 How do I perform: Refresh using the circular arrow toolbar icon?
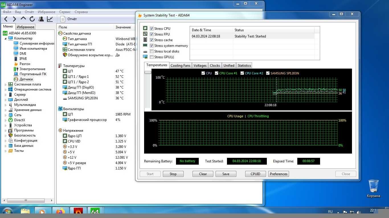[x=32, y=19]
